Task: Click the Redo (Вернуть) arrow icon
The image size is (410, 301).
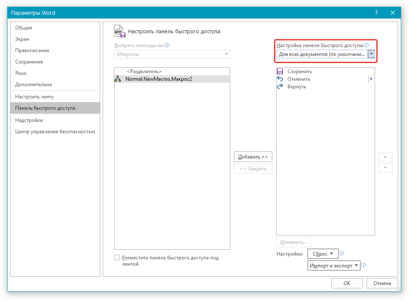Action: 280,87
